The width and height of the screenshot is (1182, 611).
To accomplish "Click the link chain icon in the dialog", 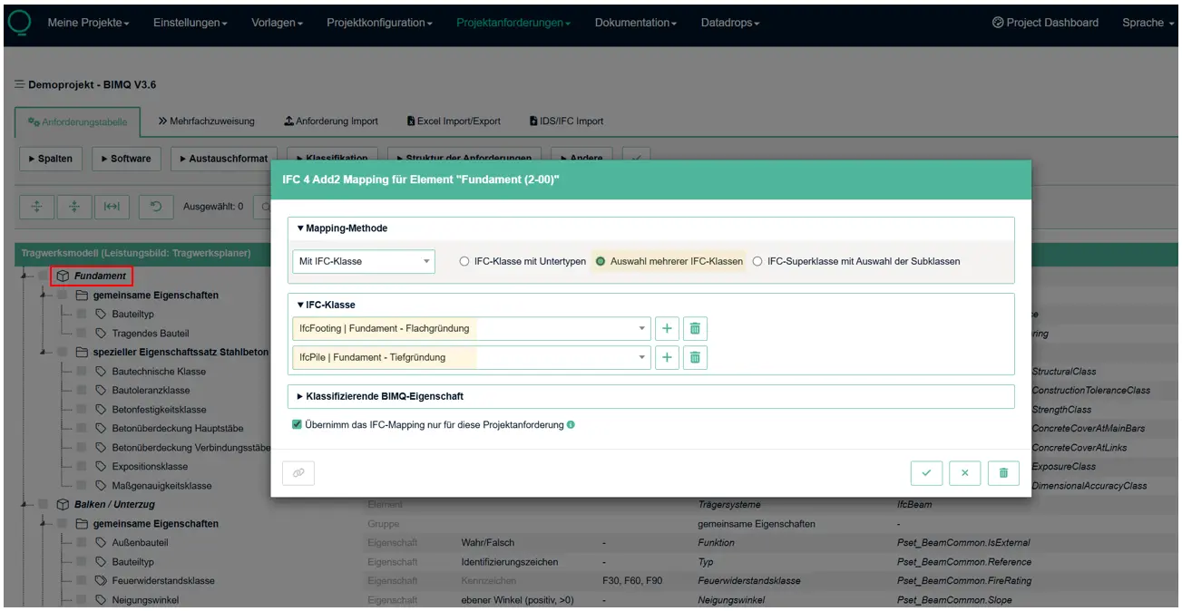I will click(298, 473).
